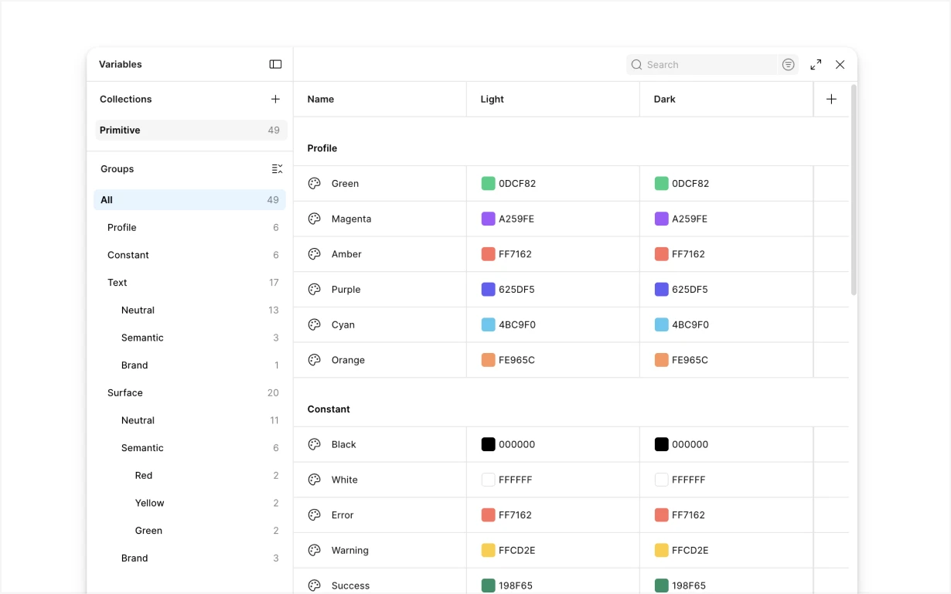
Task: Select the All group
Action: click(189, 200)
